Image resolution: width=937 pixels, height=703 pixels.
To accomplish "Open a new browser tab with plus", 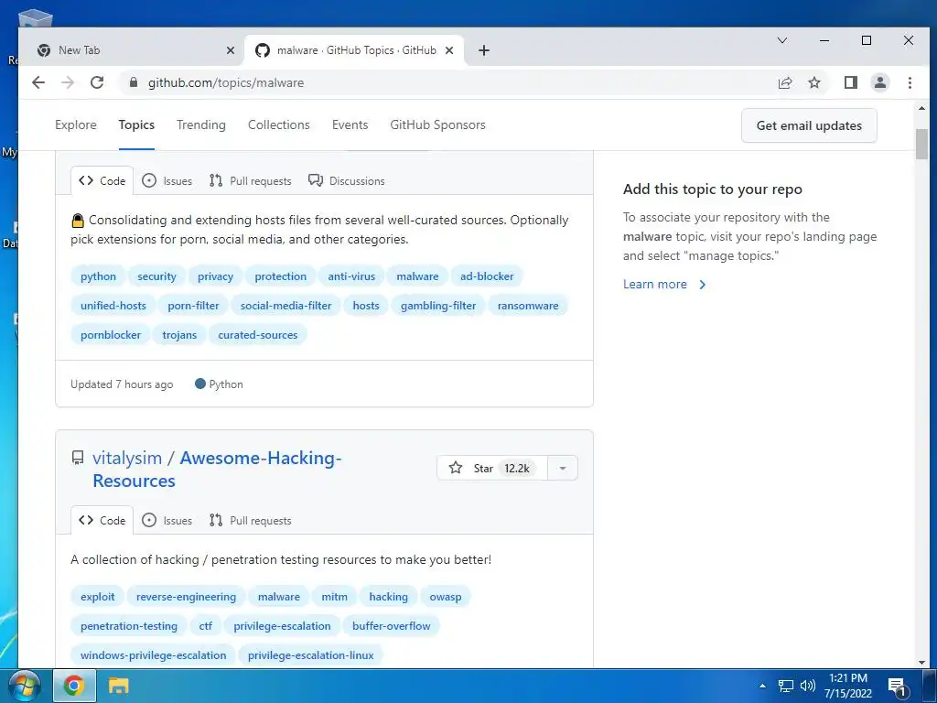I will [484, 51].
